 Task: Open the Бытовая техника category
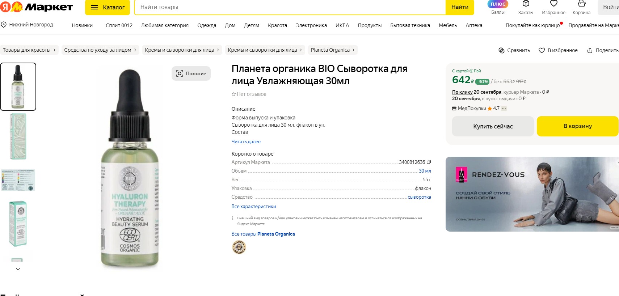[x=410, y=25]
